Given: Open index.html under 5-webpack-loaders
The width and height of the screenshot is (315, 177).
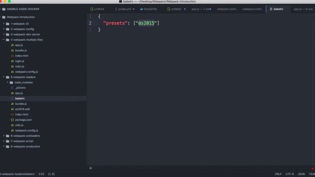Looking at the screenshot, I should [x=22, y=115].
